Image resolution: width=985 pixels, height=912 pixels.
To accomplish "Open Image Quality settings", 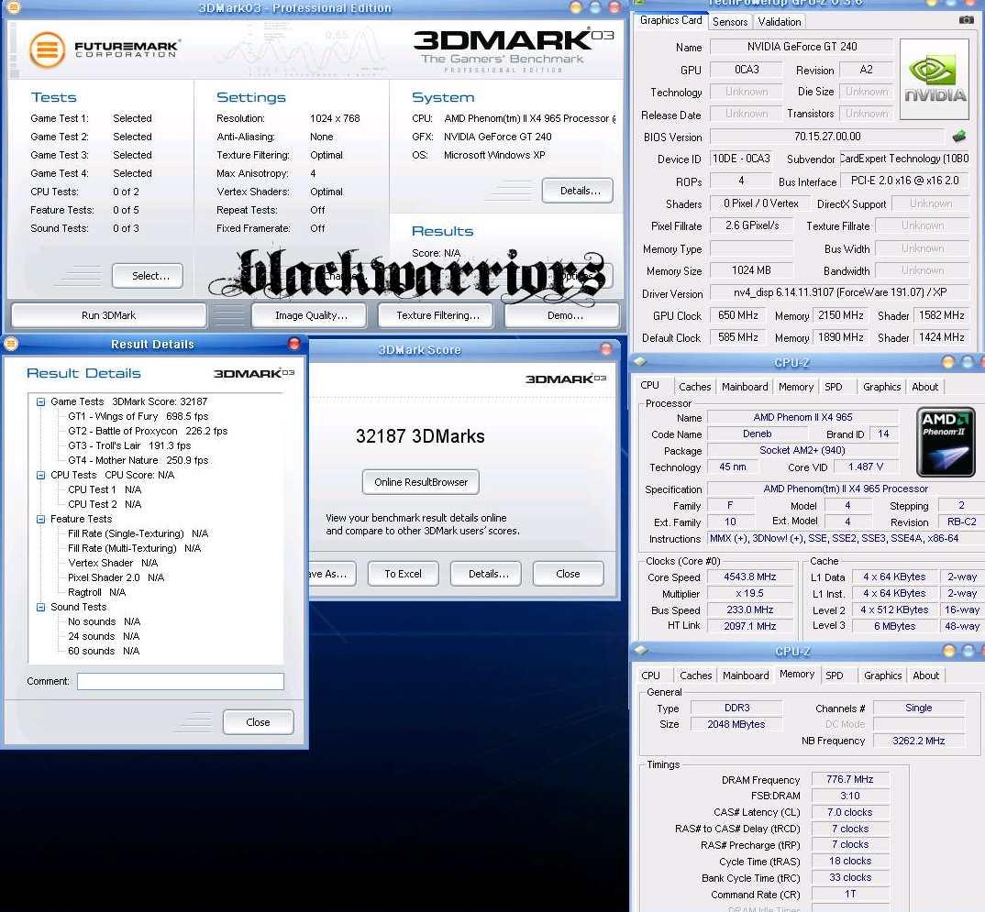I will click(309, 315).
